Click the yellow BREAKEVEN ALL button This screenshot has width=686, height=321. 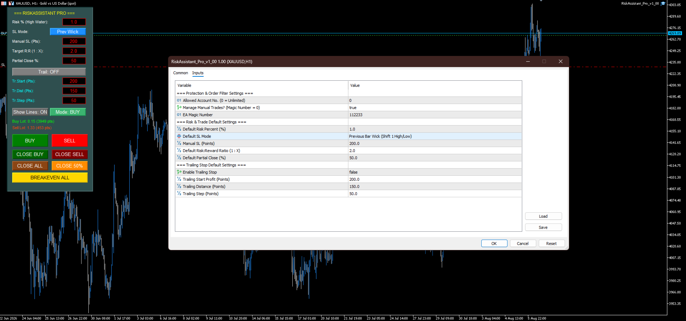50,178
